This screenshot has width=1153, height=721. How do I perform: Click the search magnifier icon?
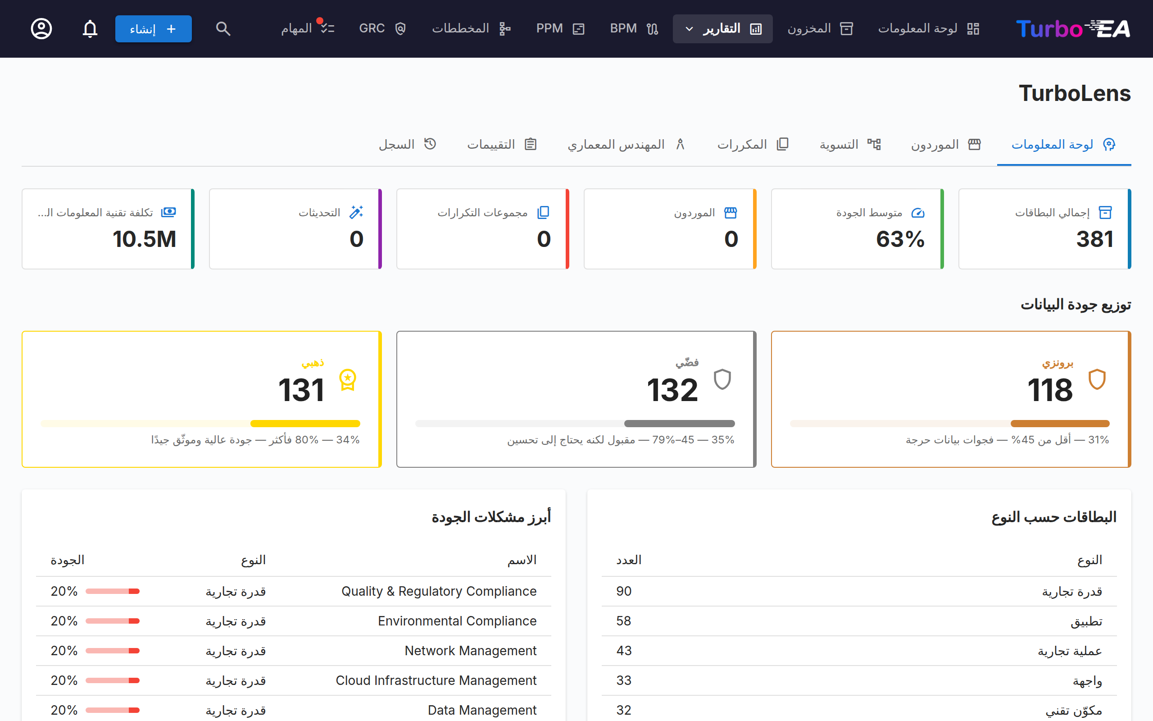(223, 28)
